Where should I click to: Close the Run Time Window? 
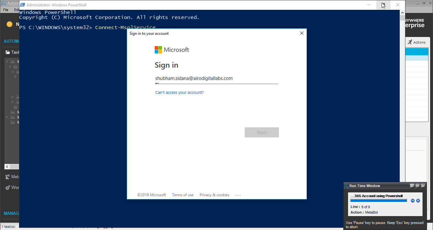point(423,186)
